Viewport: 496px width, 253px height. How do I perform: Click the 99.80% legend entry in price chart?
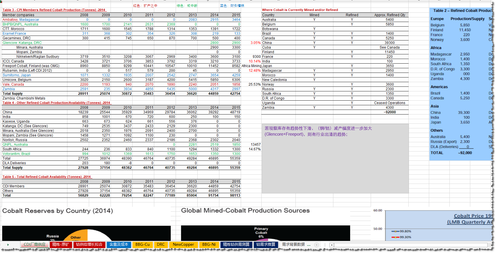[401, 231]
